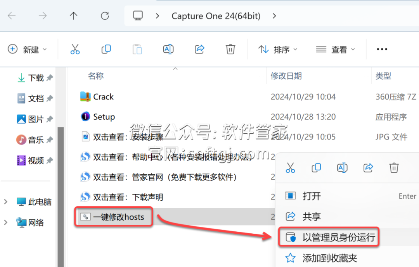The height and width of the screenshot is (267, 419).
Task: Go back using the back arrow
Action: [x=12, y=16]
